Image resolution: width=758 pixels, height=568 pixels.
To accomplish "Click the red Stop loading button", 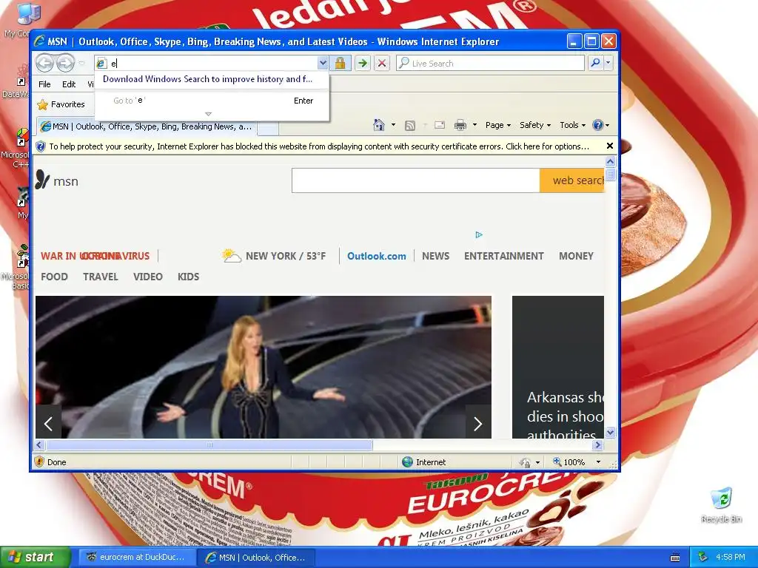I will (382, 64).
